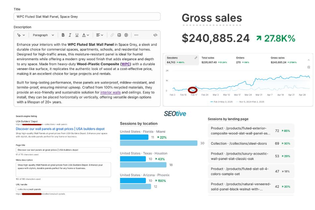Open the more options ellipsis in editor toolbar
Viewport: 315px width, 210px height.
pos(136,35)
